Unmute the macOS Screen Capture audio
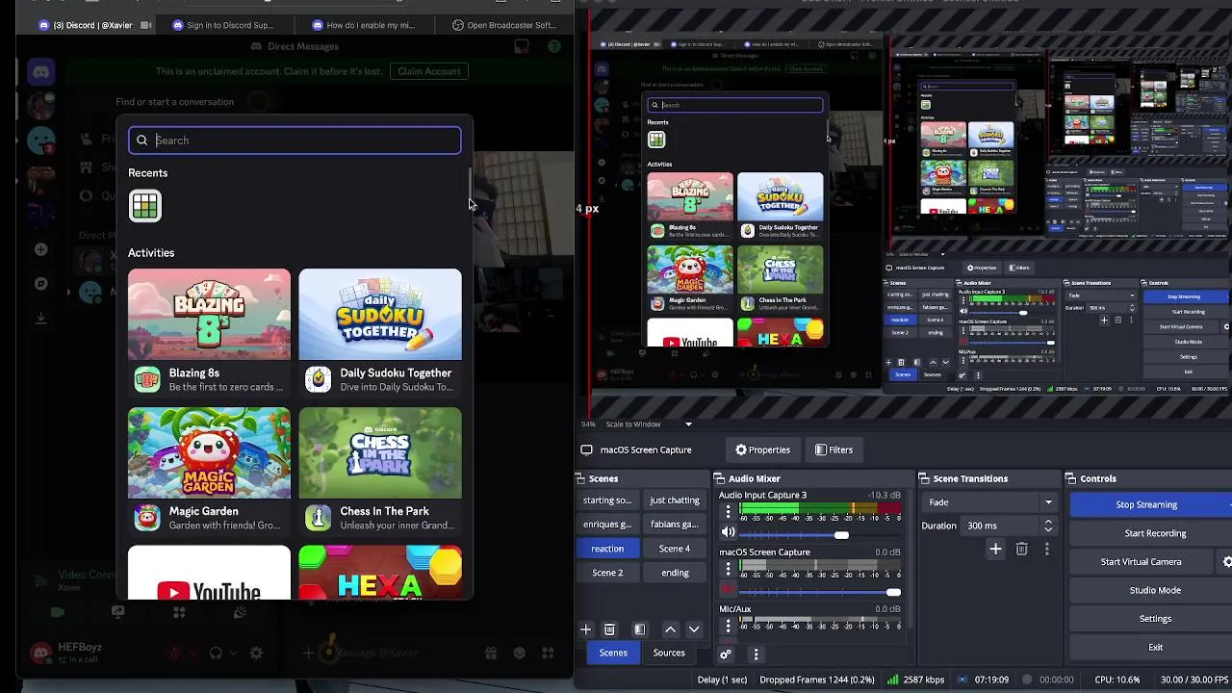The width and height of the screenshot is (1232, 693). pyautogui.click(x=728, y=589)
